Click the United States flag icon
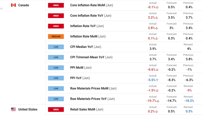The width and height of the screenshot is (202, 115). coord(13,109)
